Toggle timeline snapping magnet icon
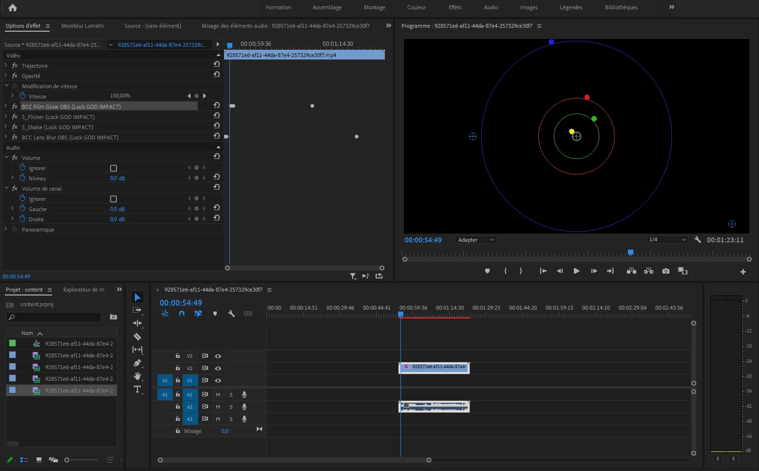This screenshot has height=471, width=759. [x=182, y=314]
